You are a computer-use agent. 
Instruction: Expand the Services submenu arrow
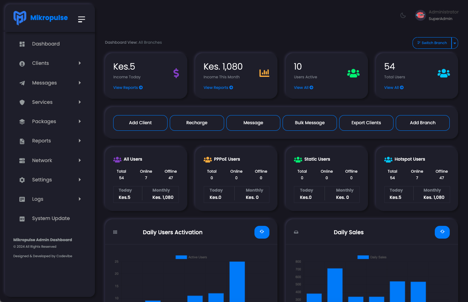point(80,102)
